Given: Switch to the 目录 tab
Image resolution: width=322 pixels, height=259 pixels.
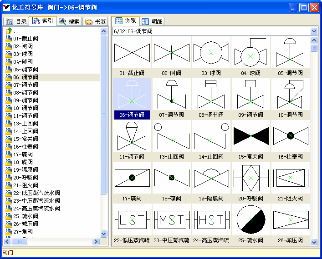Looking at the screenshot, I should (x=16, y=21).
